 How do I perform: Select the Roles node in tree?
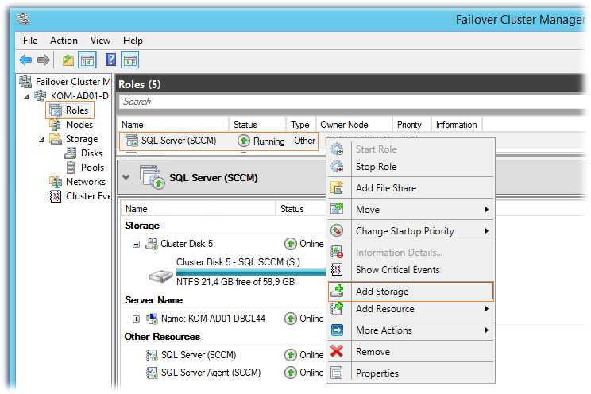(x=76, y=110)
